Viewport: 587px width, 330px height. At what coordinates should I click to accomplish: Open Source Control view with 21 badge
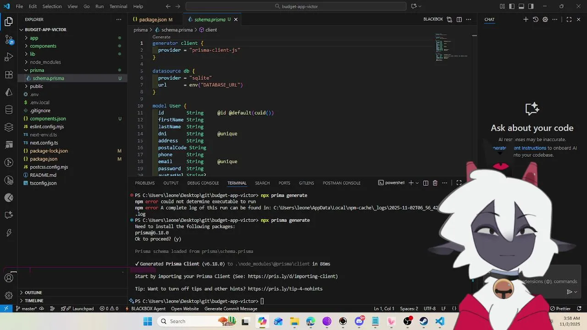coord(9,39)
